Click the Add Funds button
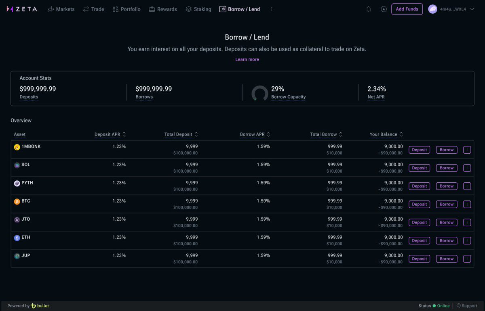The width and height of the screenshot is (485, 311). 407,9
